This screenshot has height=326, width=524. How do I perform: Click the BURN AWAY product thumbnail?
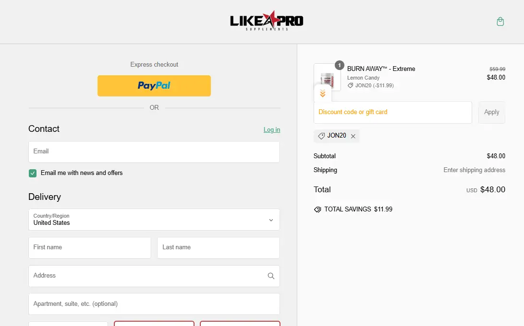coord(327,76)
